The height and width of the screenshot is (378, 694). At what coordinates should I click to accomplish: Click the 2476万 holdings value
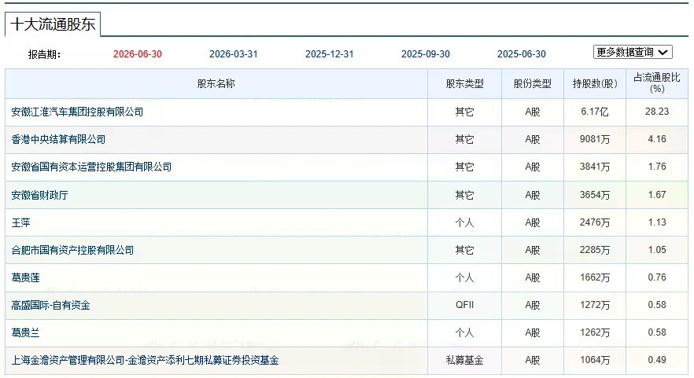594,222
